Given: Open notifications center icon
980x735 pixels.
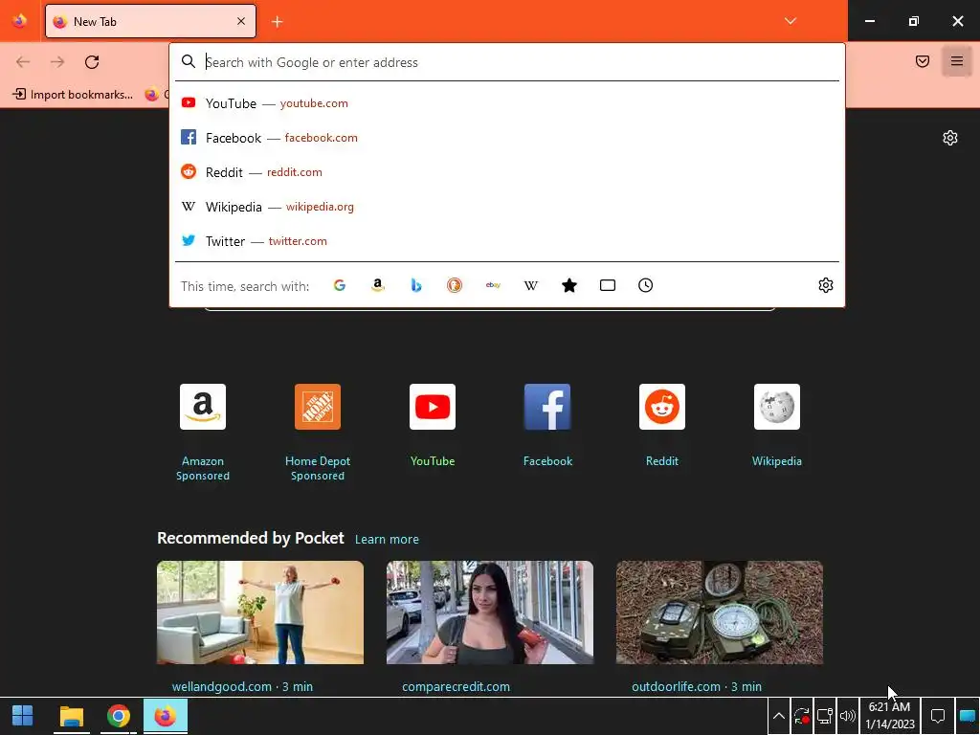Looking at the screenshot, I should [x=938, y=716].
